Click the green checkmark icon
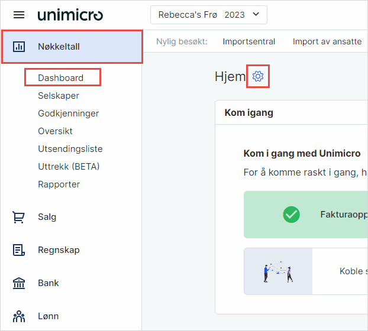368x331 pixels. coord(291,215)
